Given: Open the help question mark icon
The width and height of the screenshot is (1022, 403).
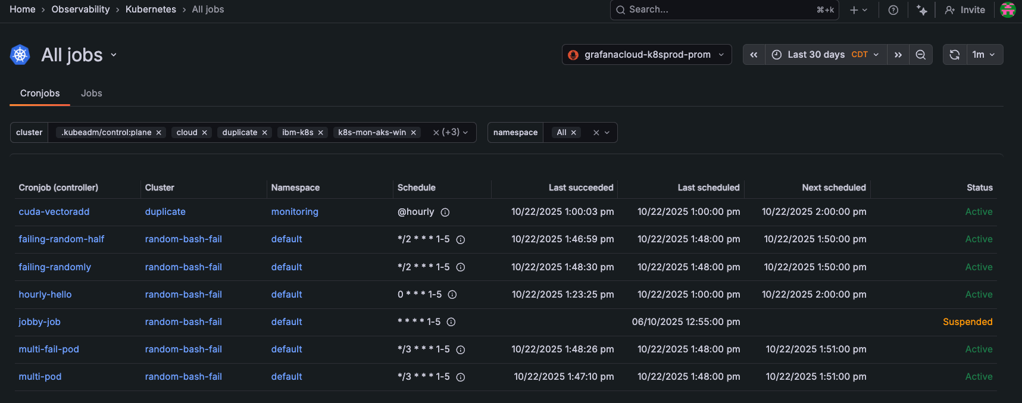Looking at the screenshot, I should 893,10.
